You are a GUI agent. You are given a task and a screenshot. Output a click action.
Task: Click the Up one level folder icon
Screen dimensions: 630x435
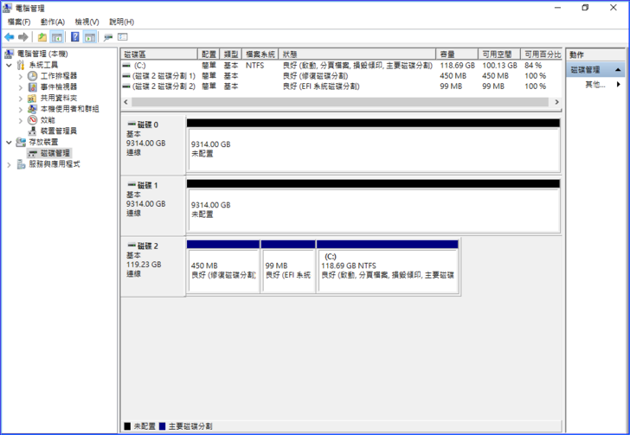tap(42, 37)
